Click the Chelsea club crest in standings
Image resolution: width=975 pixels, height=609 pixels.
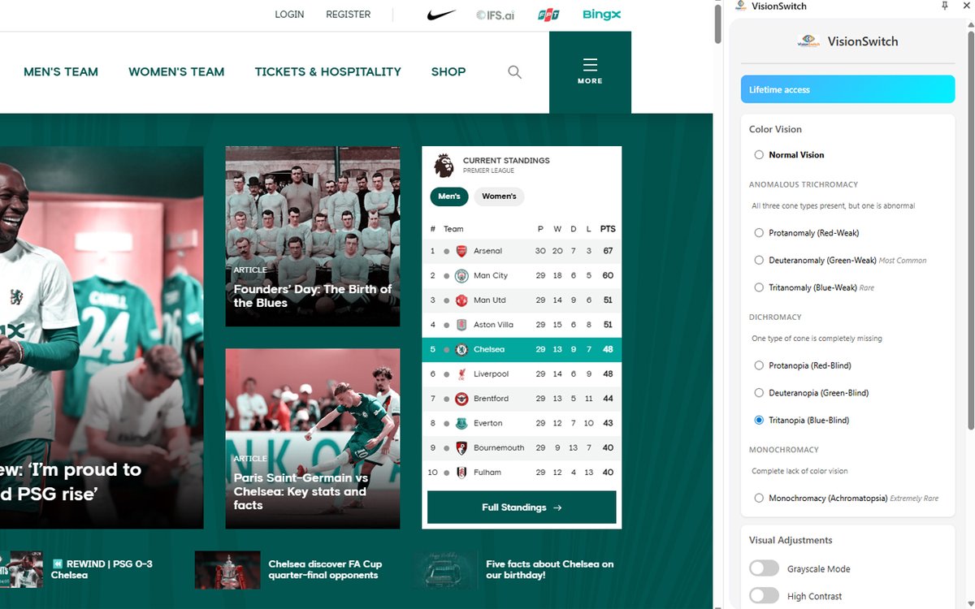coord(461,349)
